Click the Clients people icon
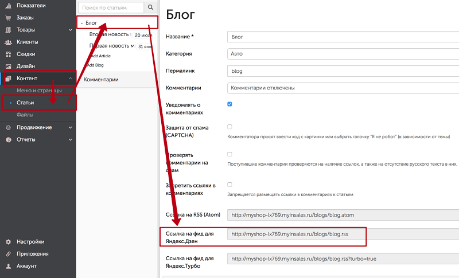This screenshot has height=278, width=459. coord(8,42)
